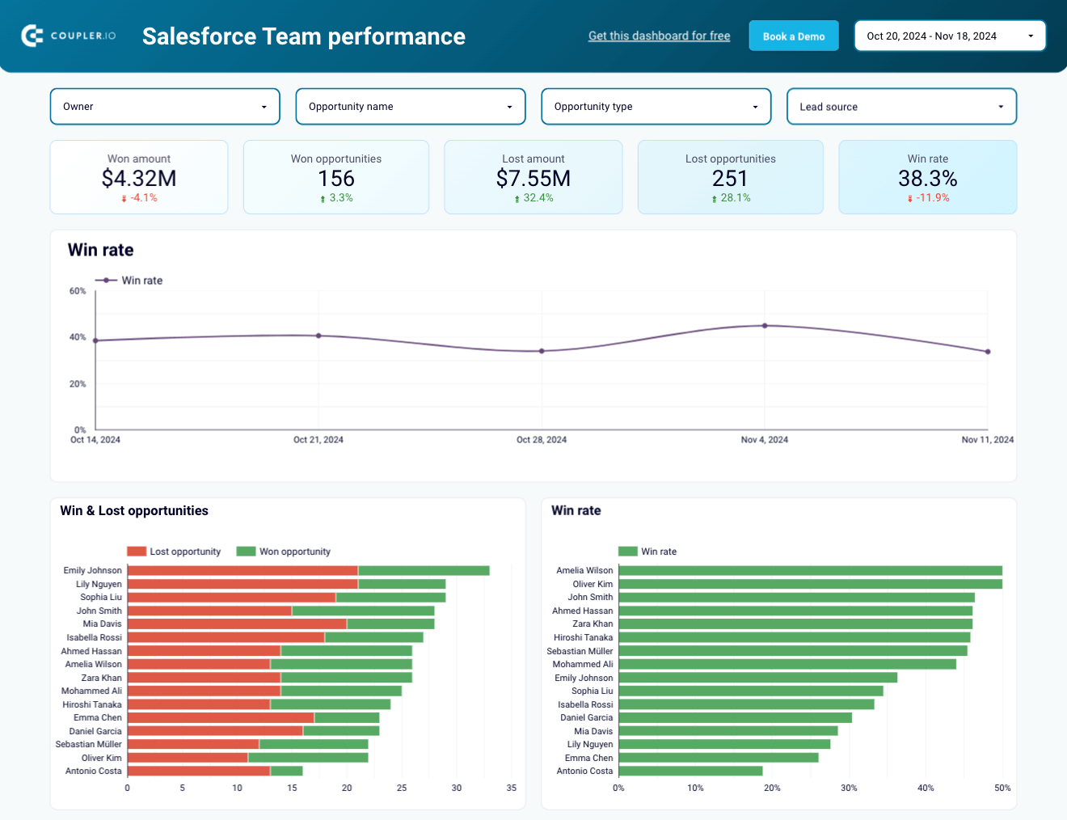
Task: Click the green up arrow beside 28.1%
Action: [714, 198]
